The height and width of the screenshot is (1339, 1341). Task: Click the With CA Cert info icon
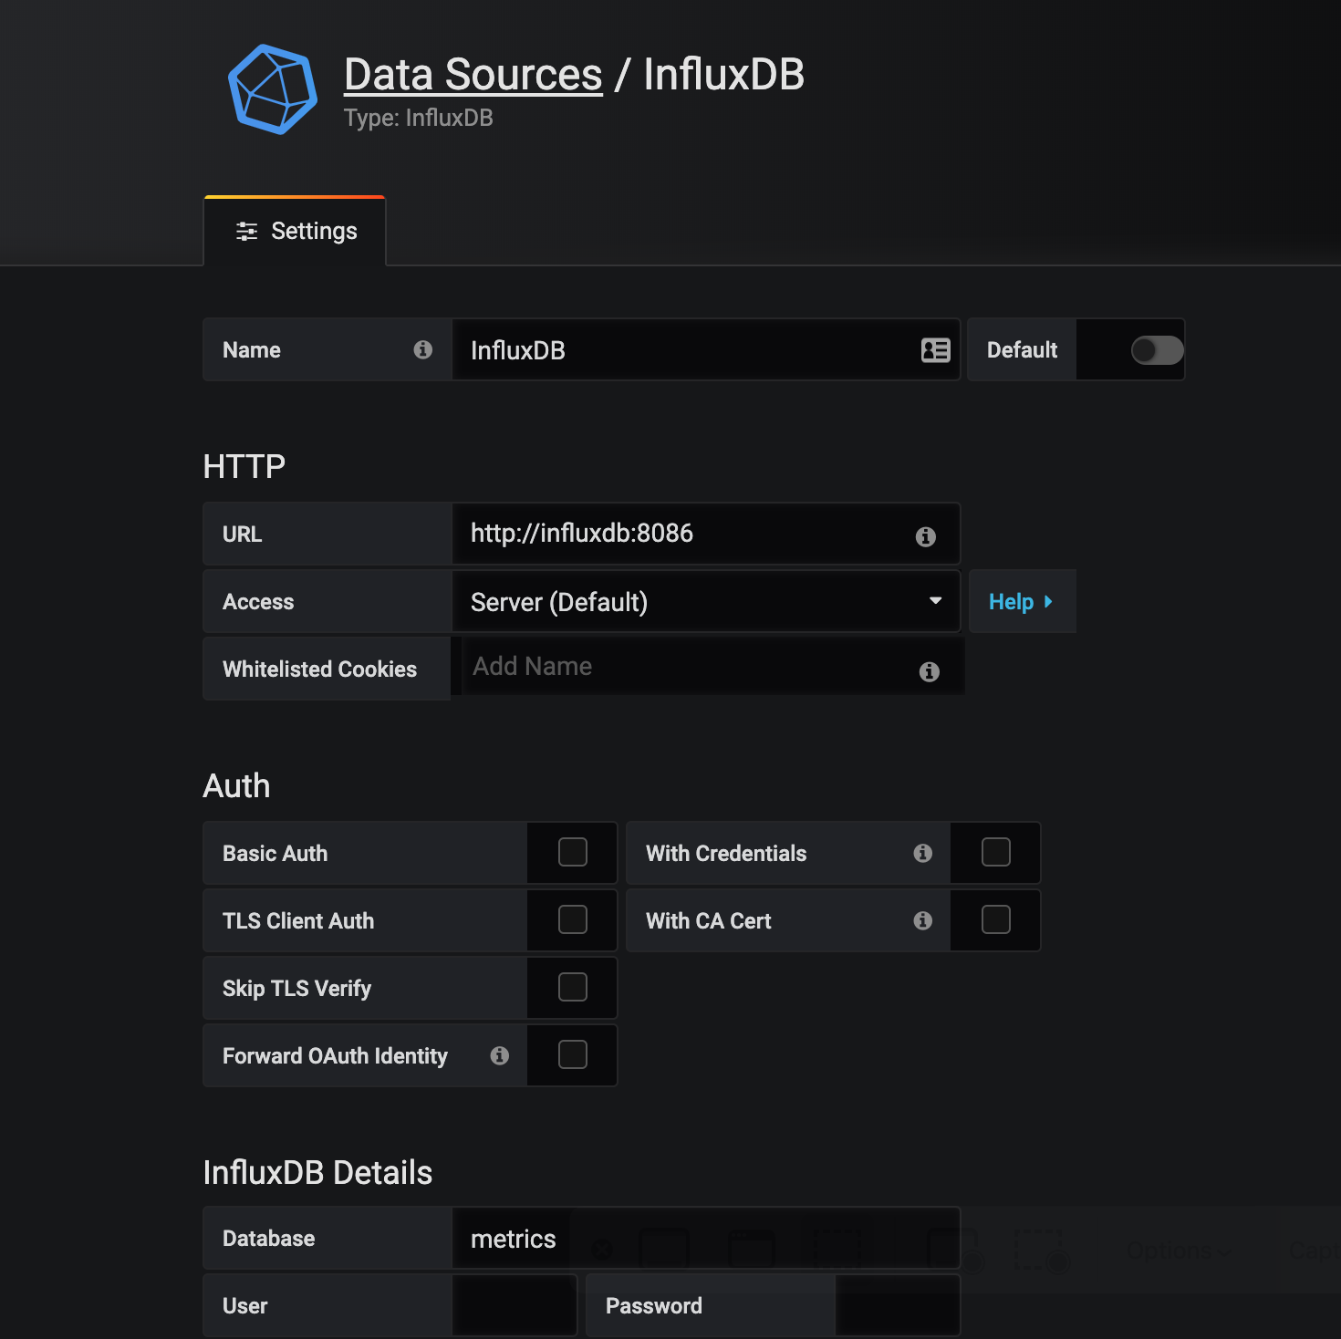(923, 920)
